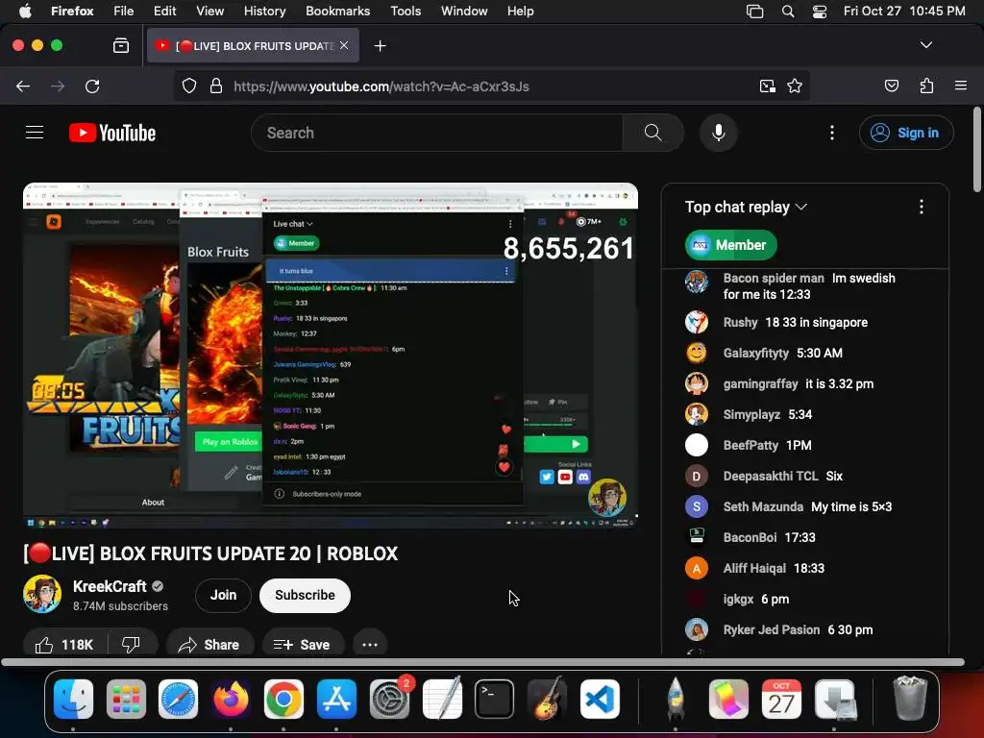Reload the current page
Viewport: 984px width, 738px height.
[x=92, y=86]
